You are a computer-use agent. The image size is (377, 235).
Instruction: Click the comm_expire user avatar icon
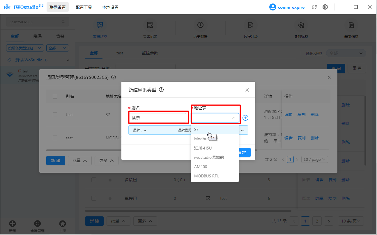272,7
